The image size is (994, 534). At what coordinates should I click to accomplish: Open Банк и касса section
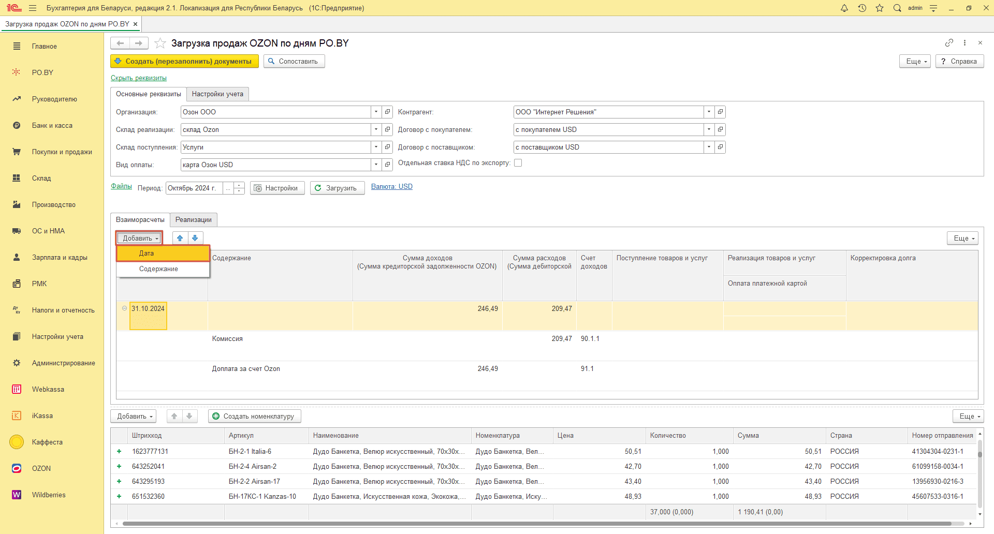click(x=52, y=125)
